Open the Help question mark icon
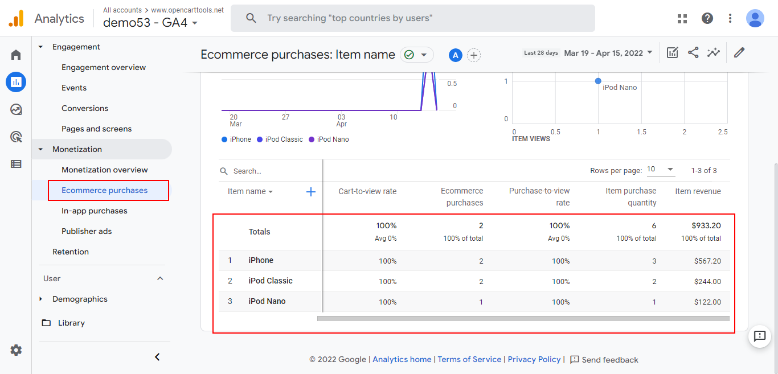This screenshot has height=374, width=778. click(x=707, y=18)
